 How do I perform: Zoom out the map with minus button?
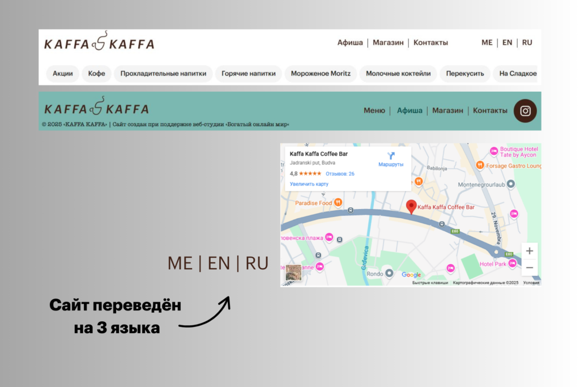tap(530, 267)
